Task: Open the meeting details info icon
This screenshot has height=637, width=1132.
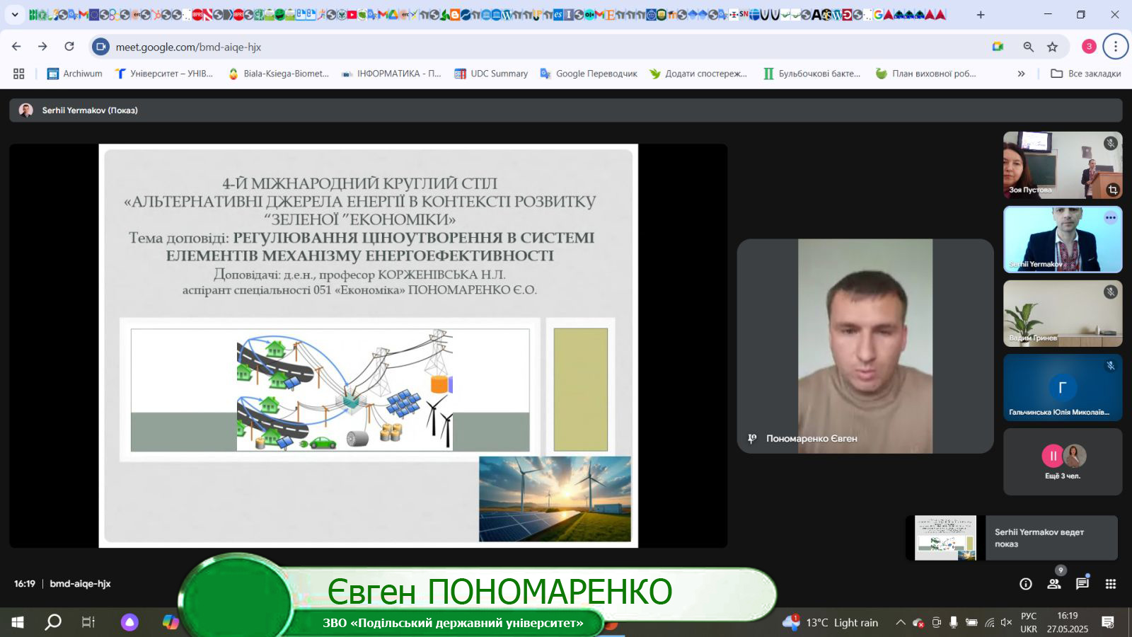Action: point(1025,584)
